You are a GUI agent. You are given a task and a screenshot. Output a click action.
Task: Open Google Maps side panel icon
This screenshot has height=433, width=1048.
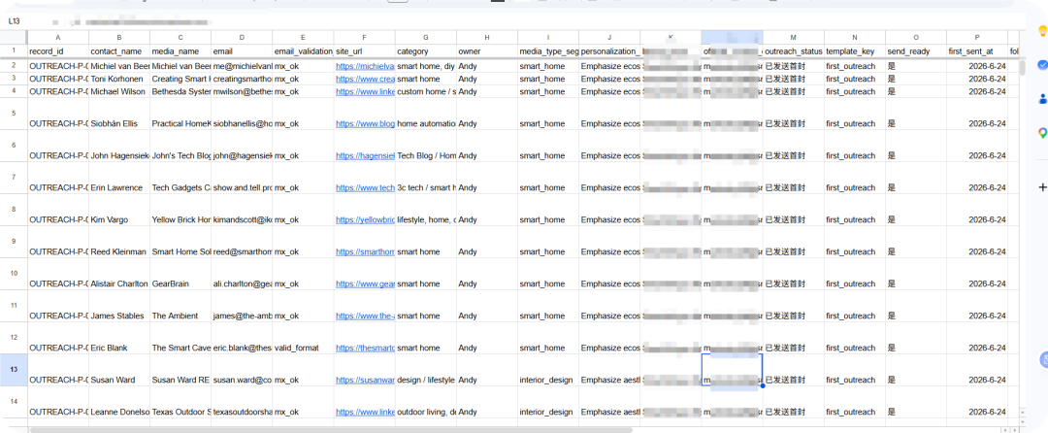click(1042, 133)
